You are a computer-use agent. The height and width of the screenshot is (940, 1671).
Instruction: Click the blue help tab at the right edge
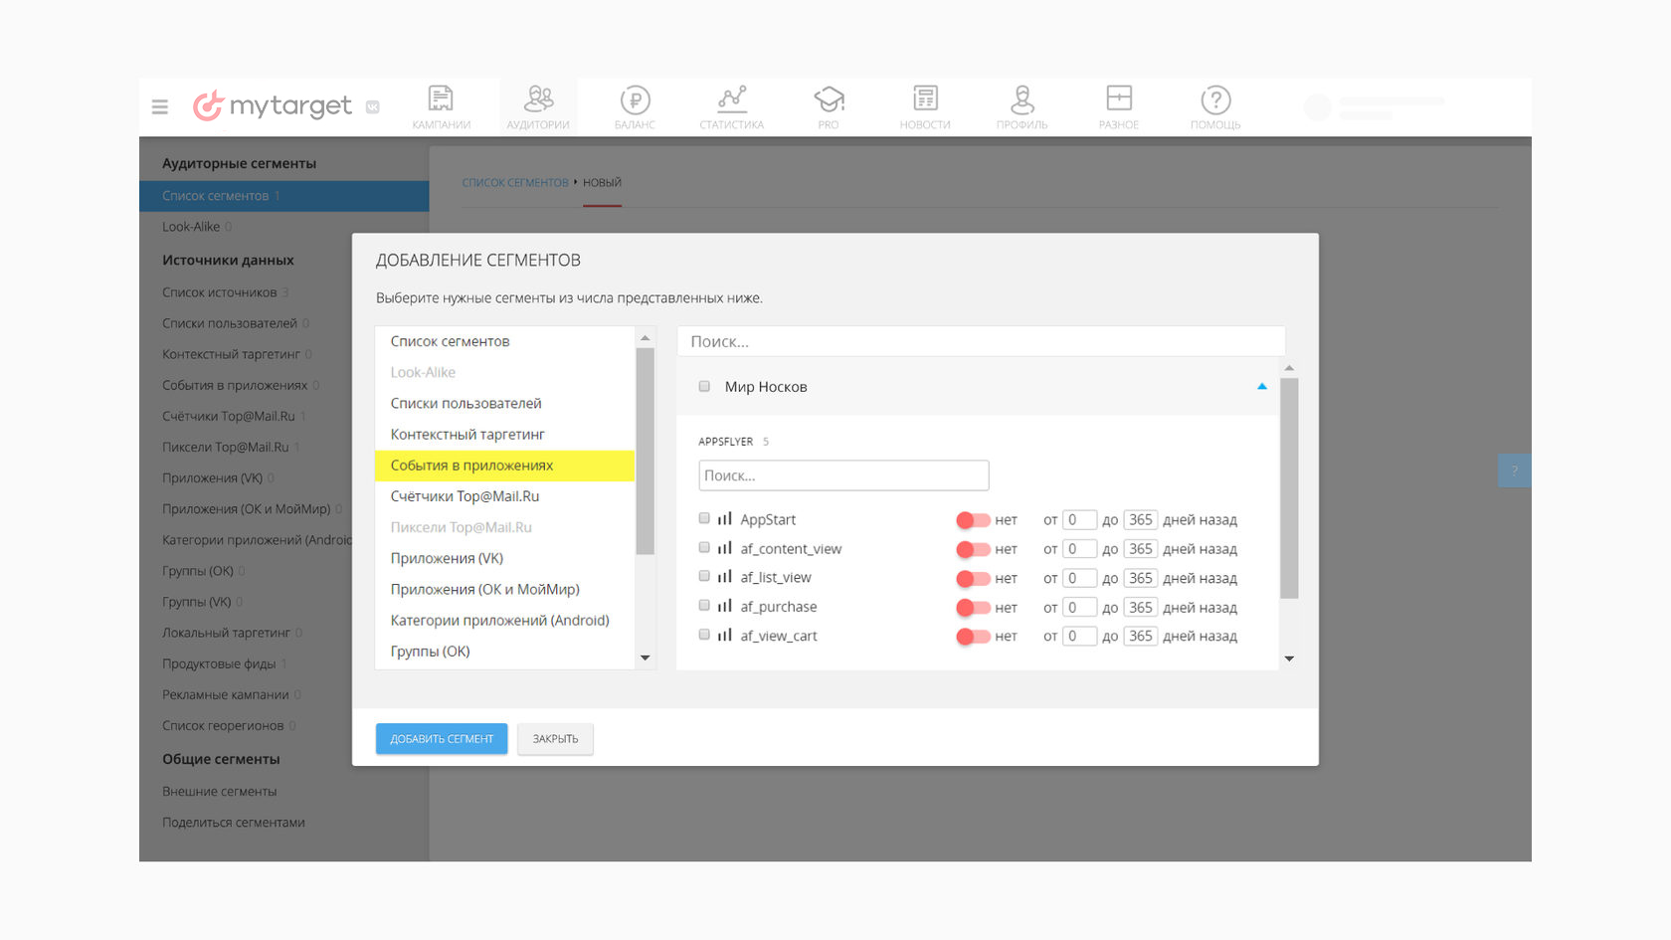click(1514, 470)
